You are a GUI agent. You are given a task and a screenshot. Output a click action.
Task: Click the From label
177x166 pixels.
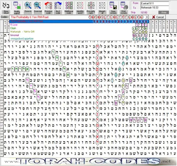coord(136,3)
